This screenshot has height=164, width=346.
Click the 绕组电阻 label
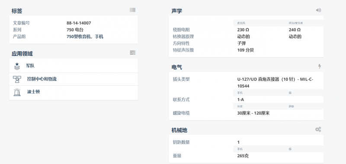point(181,30)
